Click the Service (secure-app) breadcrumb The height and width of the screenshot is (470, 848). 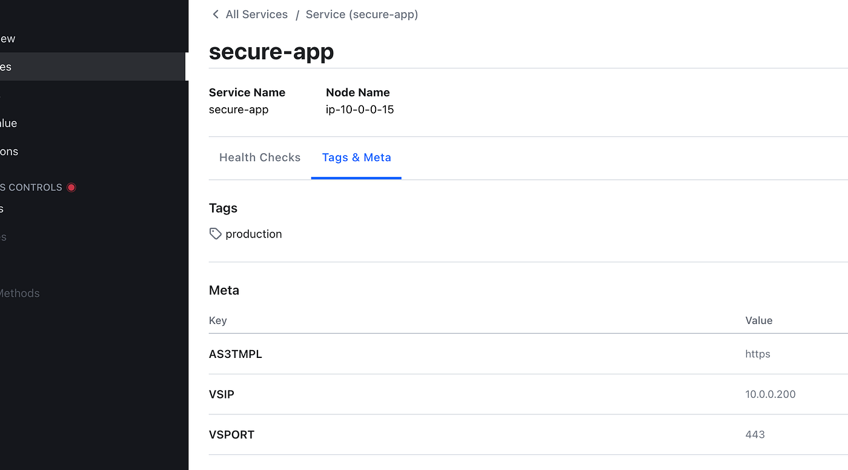pyautogui.click(x=362, y=14)
